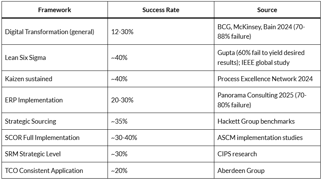The height and width of the screenshot is (179, 323).
Task: Click the Success Rate column header
Action: [x=160, y=10]
